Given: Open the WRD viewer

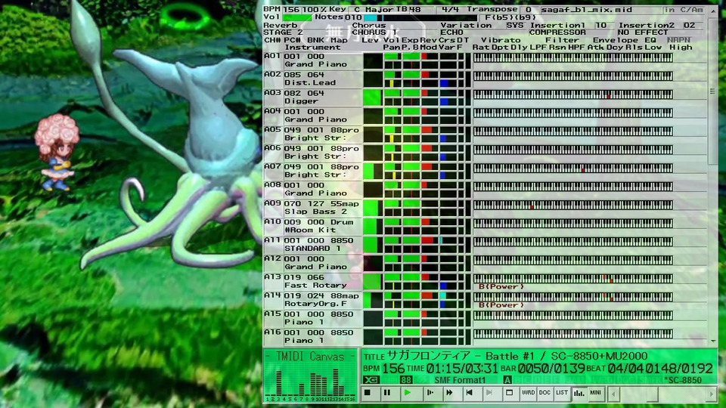Looking at the screenshot, I should [x=528, y=393].
